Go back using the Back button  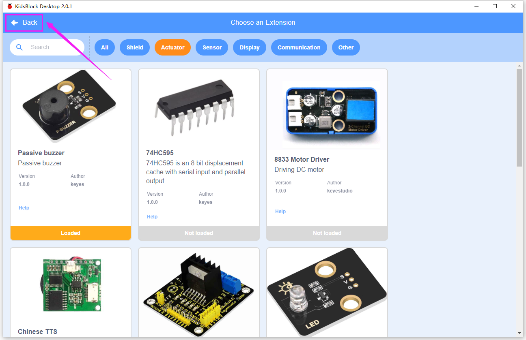(x=24, y=23)
